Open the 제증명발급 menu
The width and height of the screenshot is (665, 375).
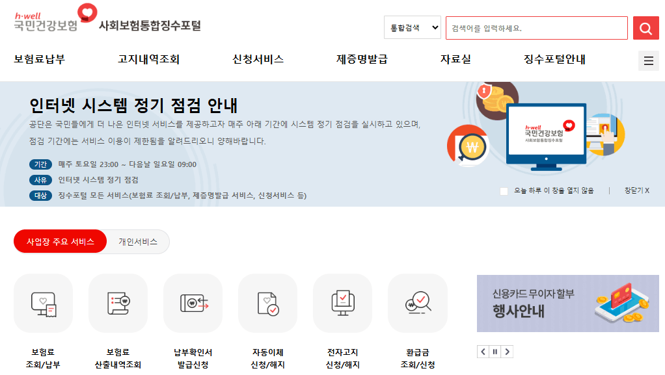click(362, 59)
